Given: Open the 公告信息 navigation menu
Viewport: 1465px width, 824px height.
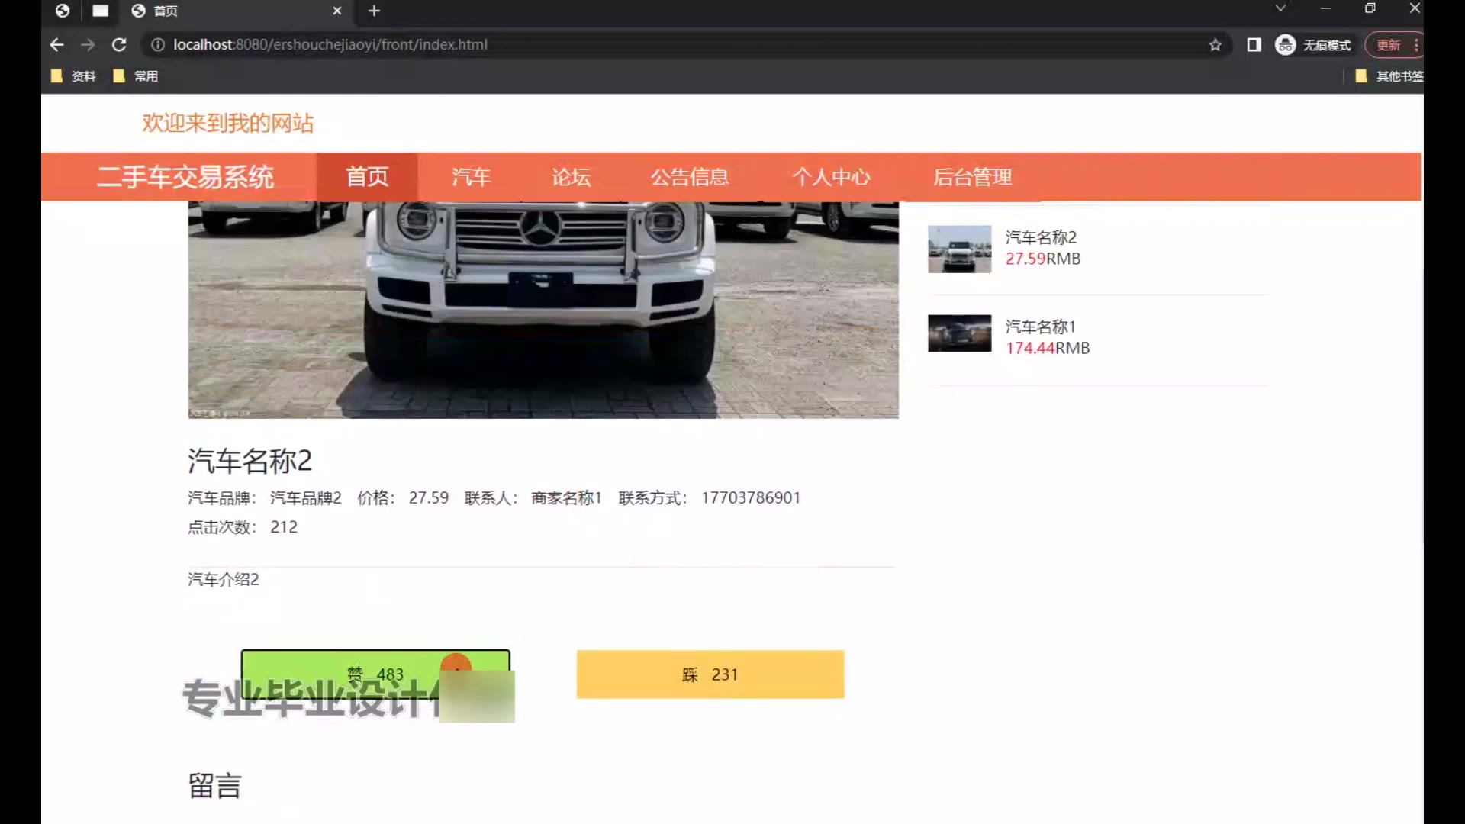Looking at the screenshot, I should click(x=690, y=177).
